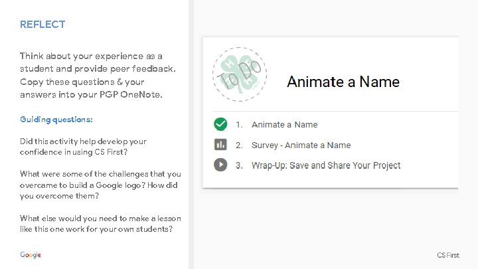Click the number 1 beside the first activity
This screenshot has height=269, width=478.
(238, 124)
